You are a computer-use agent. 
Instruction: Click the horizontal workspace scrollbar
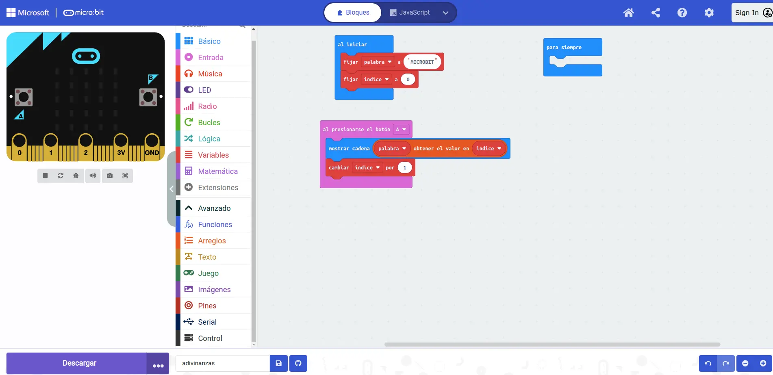pyautogui.click(x=552, y=345)
